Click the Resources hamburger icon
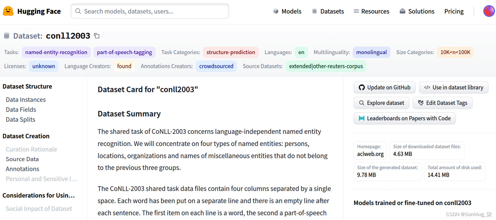Image resolution: width=496 pixels, height=220 pixels. (356, 11)
